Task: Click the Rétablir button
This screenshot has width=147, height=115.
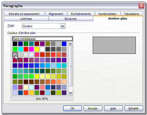Action: [x=134, y=108]
